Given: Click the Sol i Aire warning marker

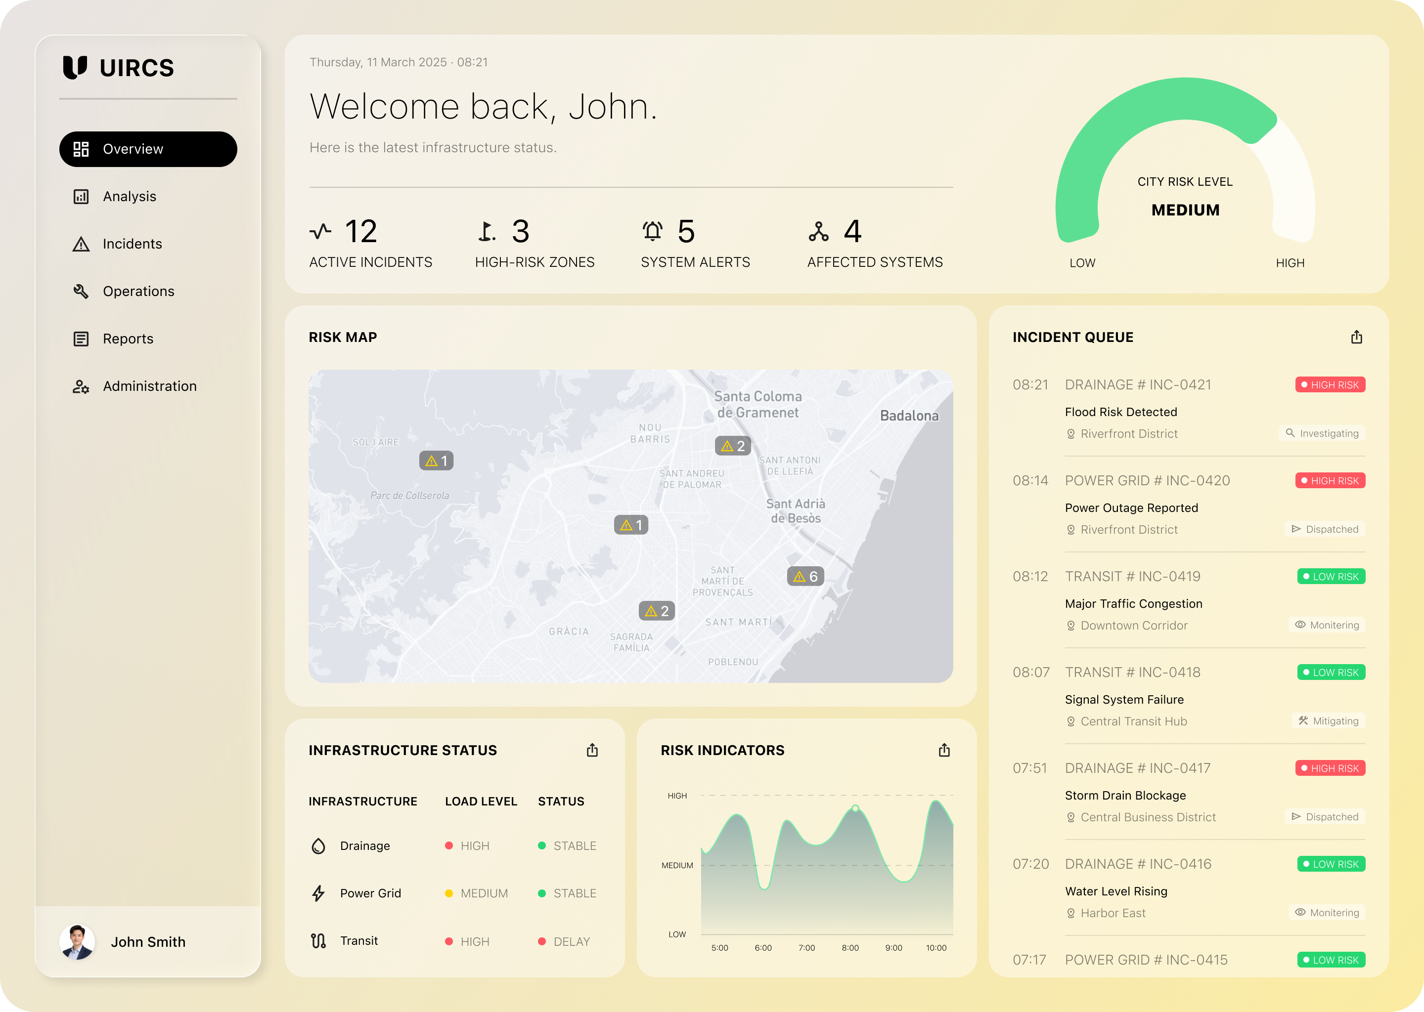Looking at the screenshot, I should (x=436, y=461).
